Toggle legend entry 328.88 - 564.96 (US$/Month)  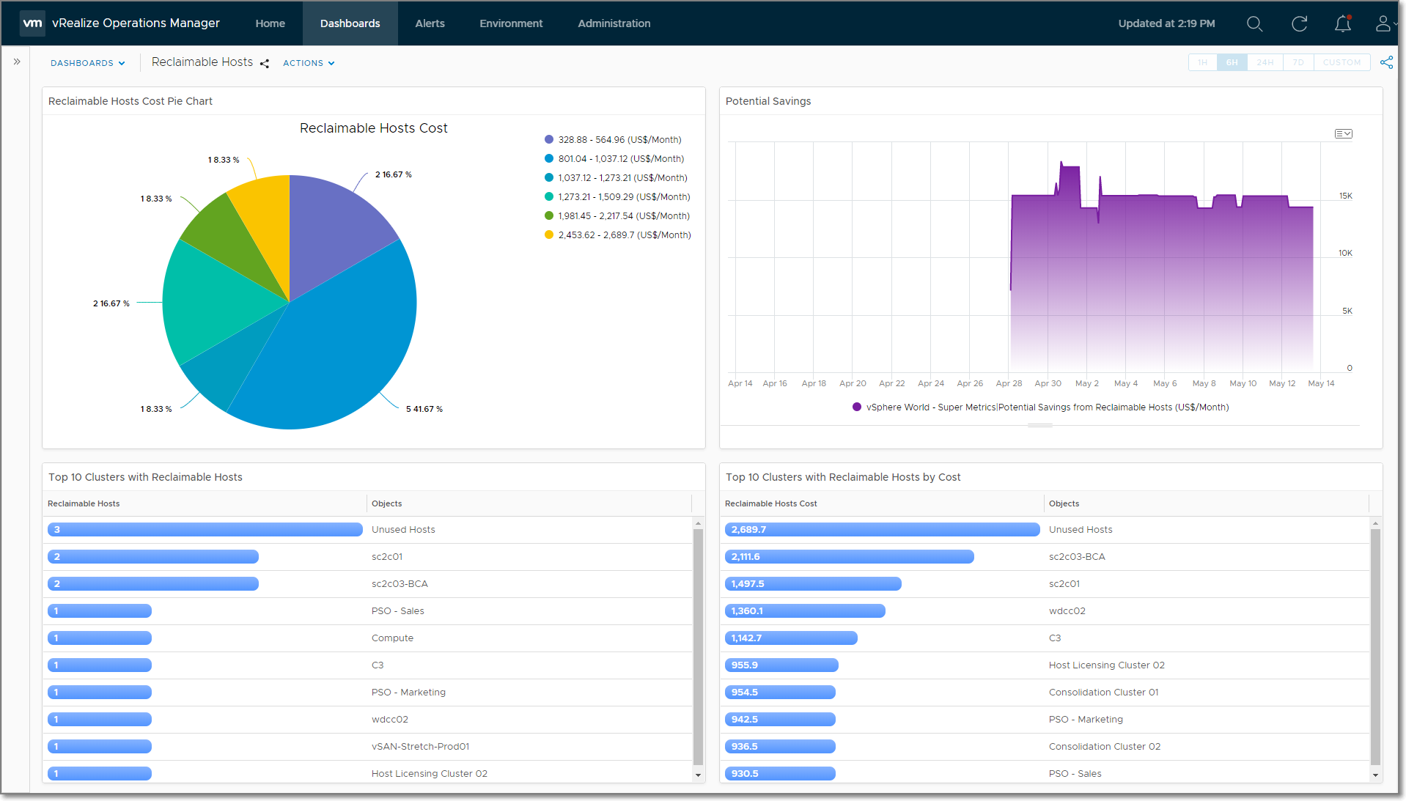click(x=613, y=139)
